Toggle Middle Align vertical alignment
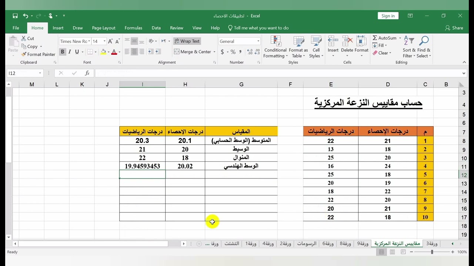 (x=134, y=41)
